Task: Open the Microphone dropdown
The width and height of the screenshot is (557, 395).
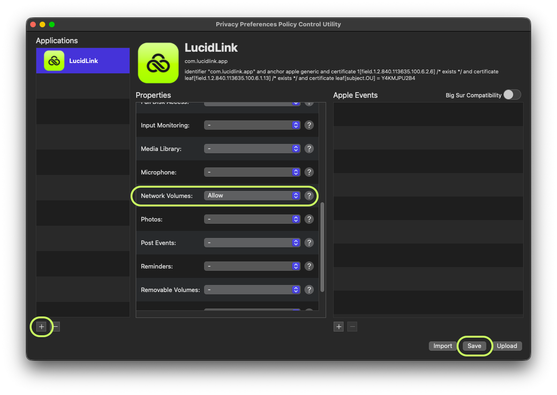Action: 252,172
